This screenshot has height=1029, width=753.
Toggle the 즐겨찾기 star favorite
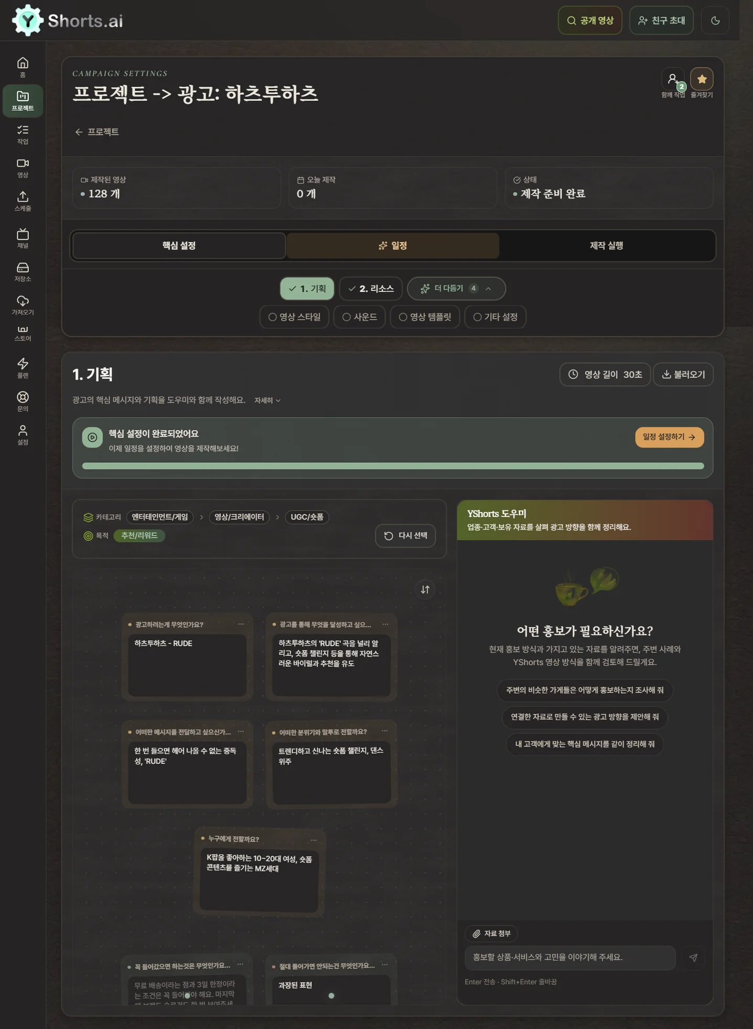702,79
